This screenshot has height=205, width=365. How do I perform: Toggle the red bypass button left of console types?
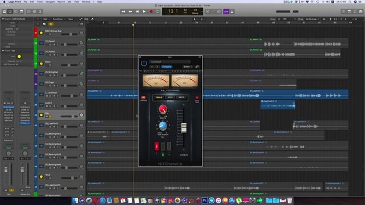point(143,98)
